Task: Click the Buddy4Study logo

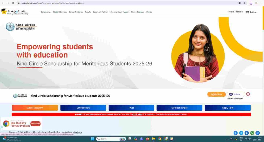Action: click(x=14, y=12)
